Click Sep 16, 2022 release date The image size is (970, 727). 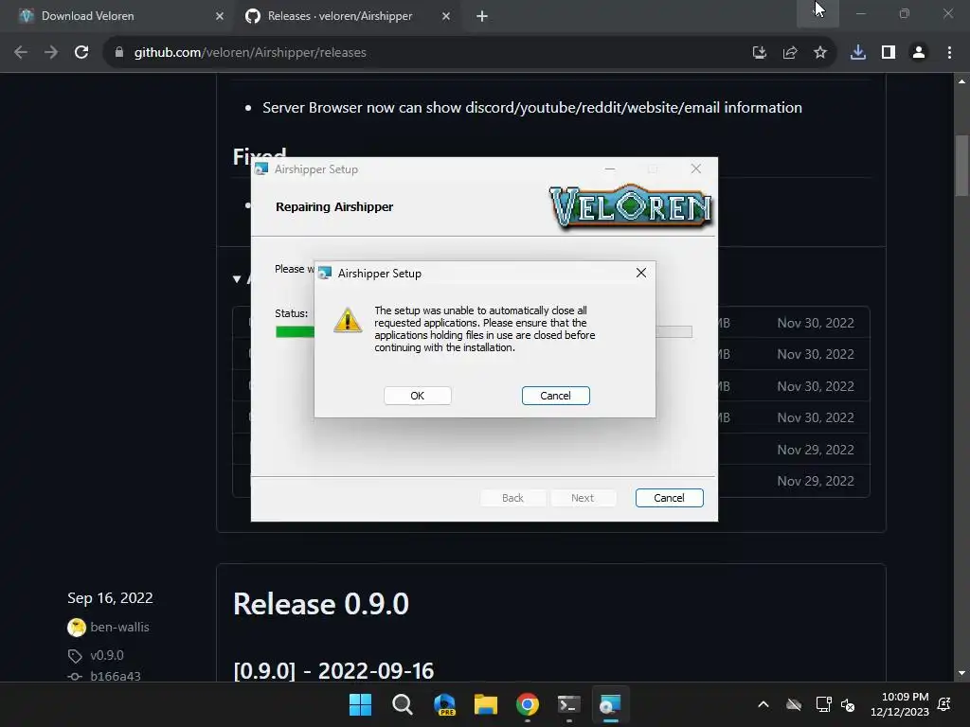click(x=110, y=598)
